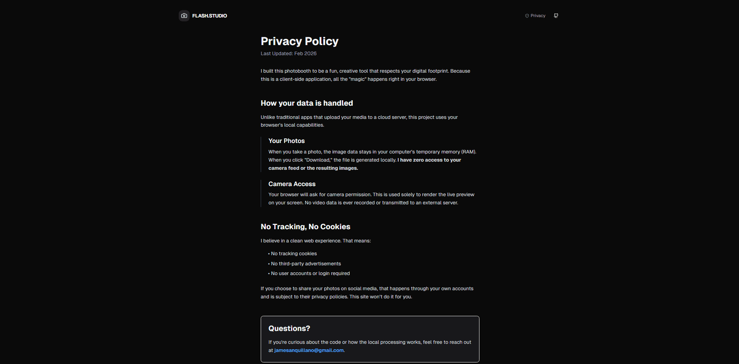The image size is (739, 364).
Task: Click the No third-party advertisements bullet
Action: pyautogui.click(x=306, y=264)
